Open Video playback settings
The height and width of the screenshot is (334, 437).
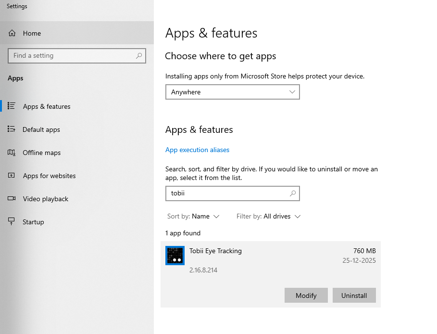[77, 199]
